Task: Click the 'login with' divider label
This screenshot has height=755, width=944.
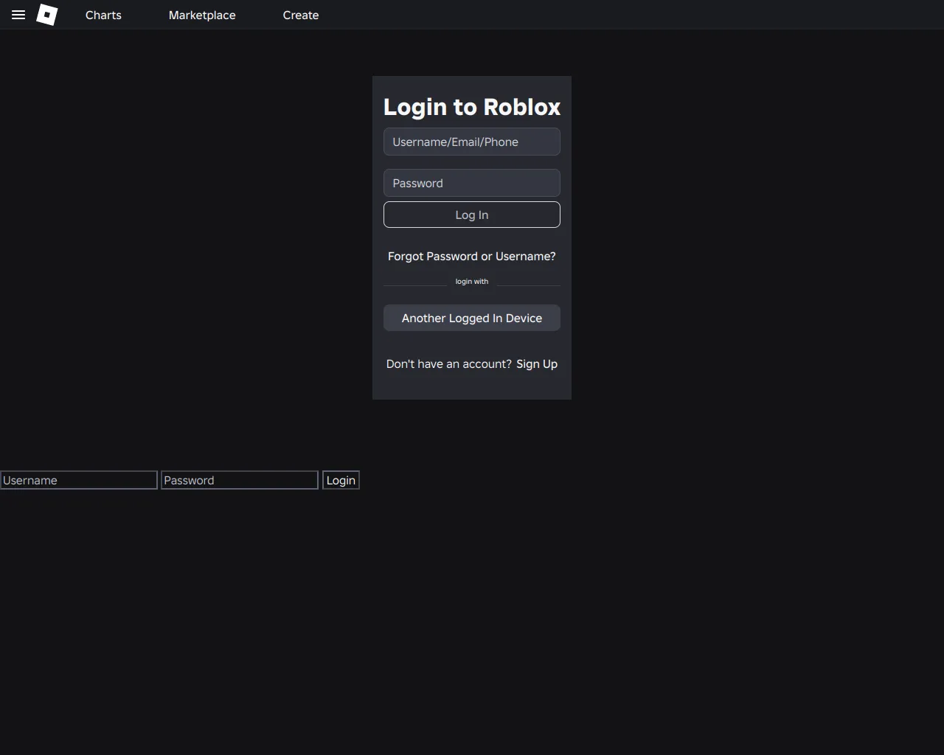Action: pos(472,282)
